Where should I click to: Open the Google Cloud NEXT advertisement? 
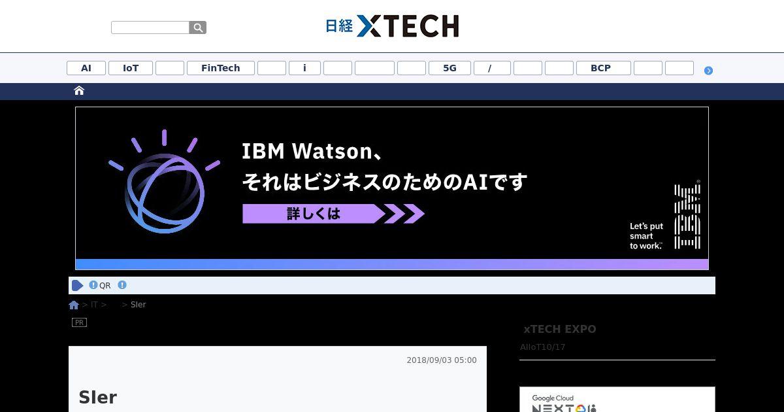pos(617,400)
